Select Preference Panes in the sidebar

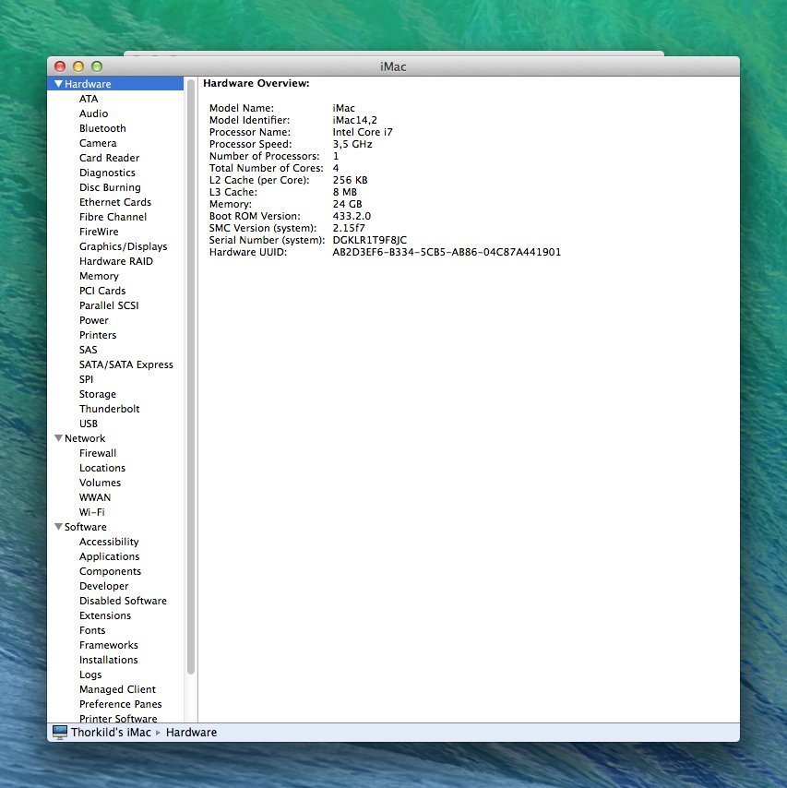[121, 704]
